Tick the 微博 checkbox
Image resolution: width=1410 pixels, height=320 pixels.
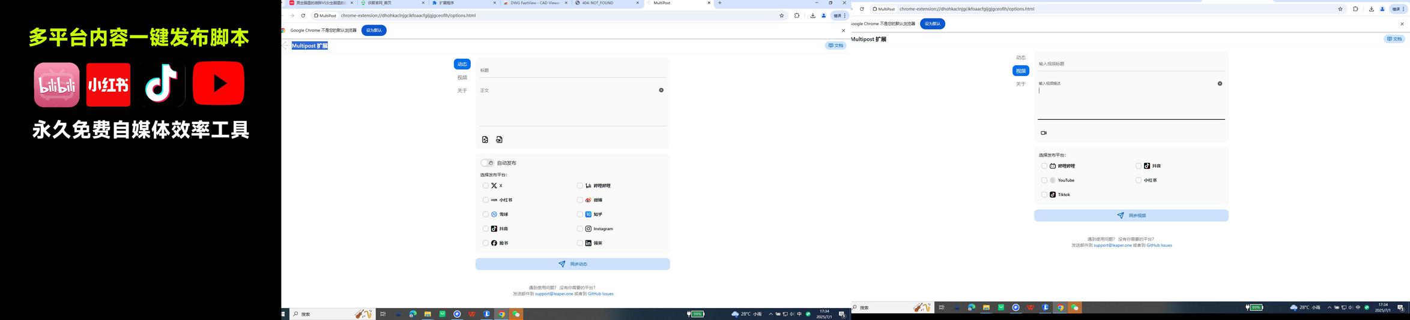[x=580, y=200]
